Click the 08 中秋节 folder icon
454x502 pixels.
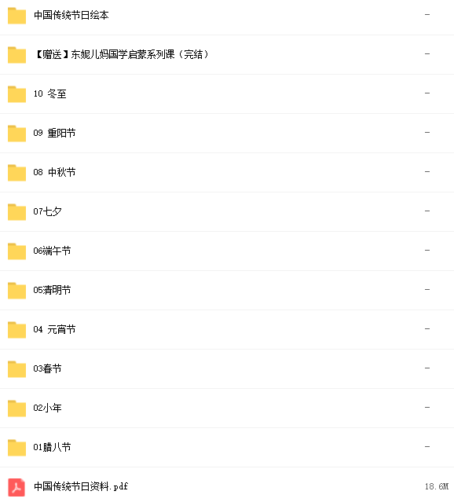(16, 173)
